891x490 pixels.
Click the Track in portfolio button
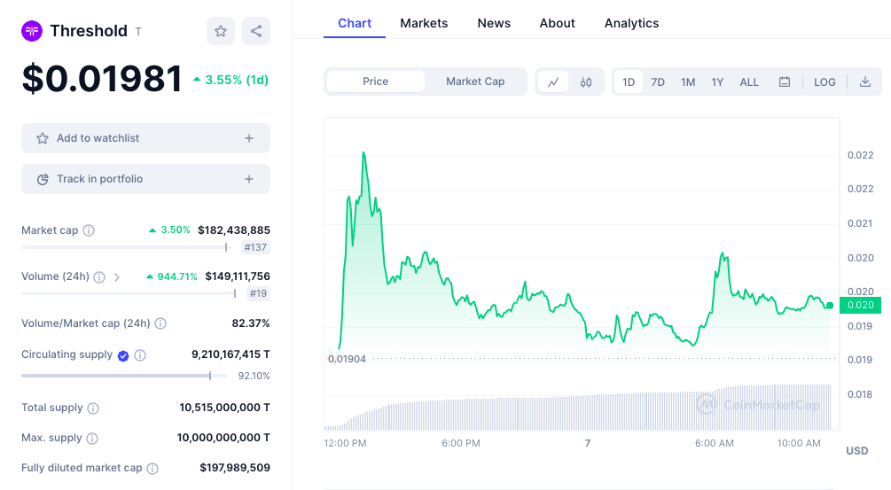pos(145,179)
